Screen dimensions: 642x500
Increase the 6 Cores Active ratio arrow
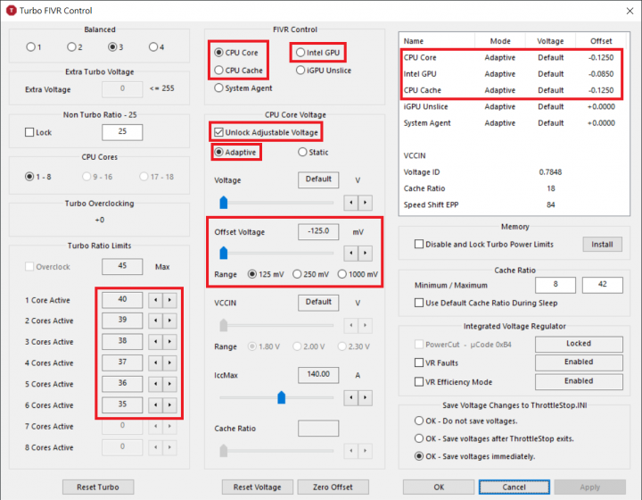pyautogui.click(x=169, y=405)
